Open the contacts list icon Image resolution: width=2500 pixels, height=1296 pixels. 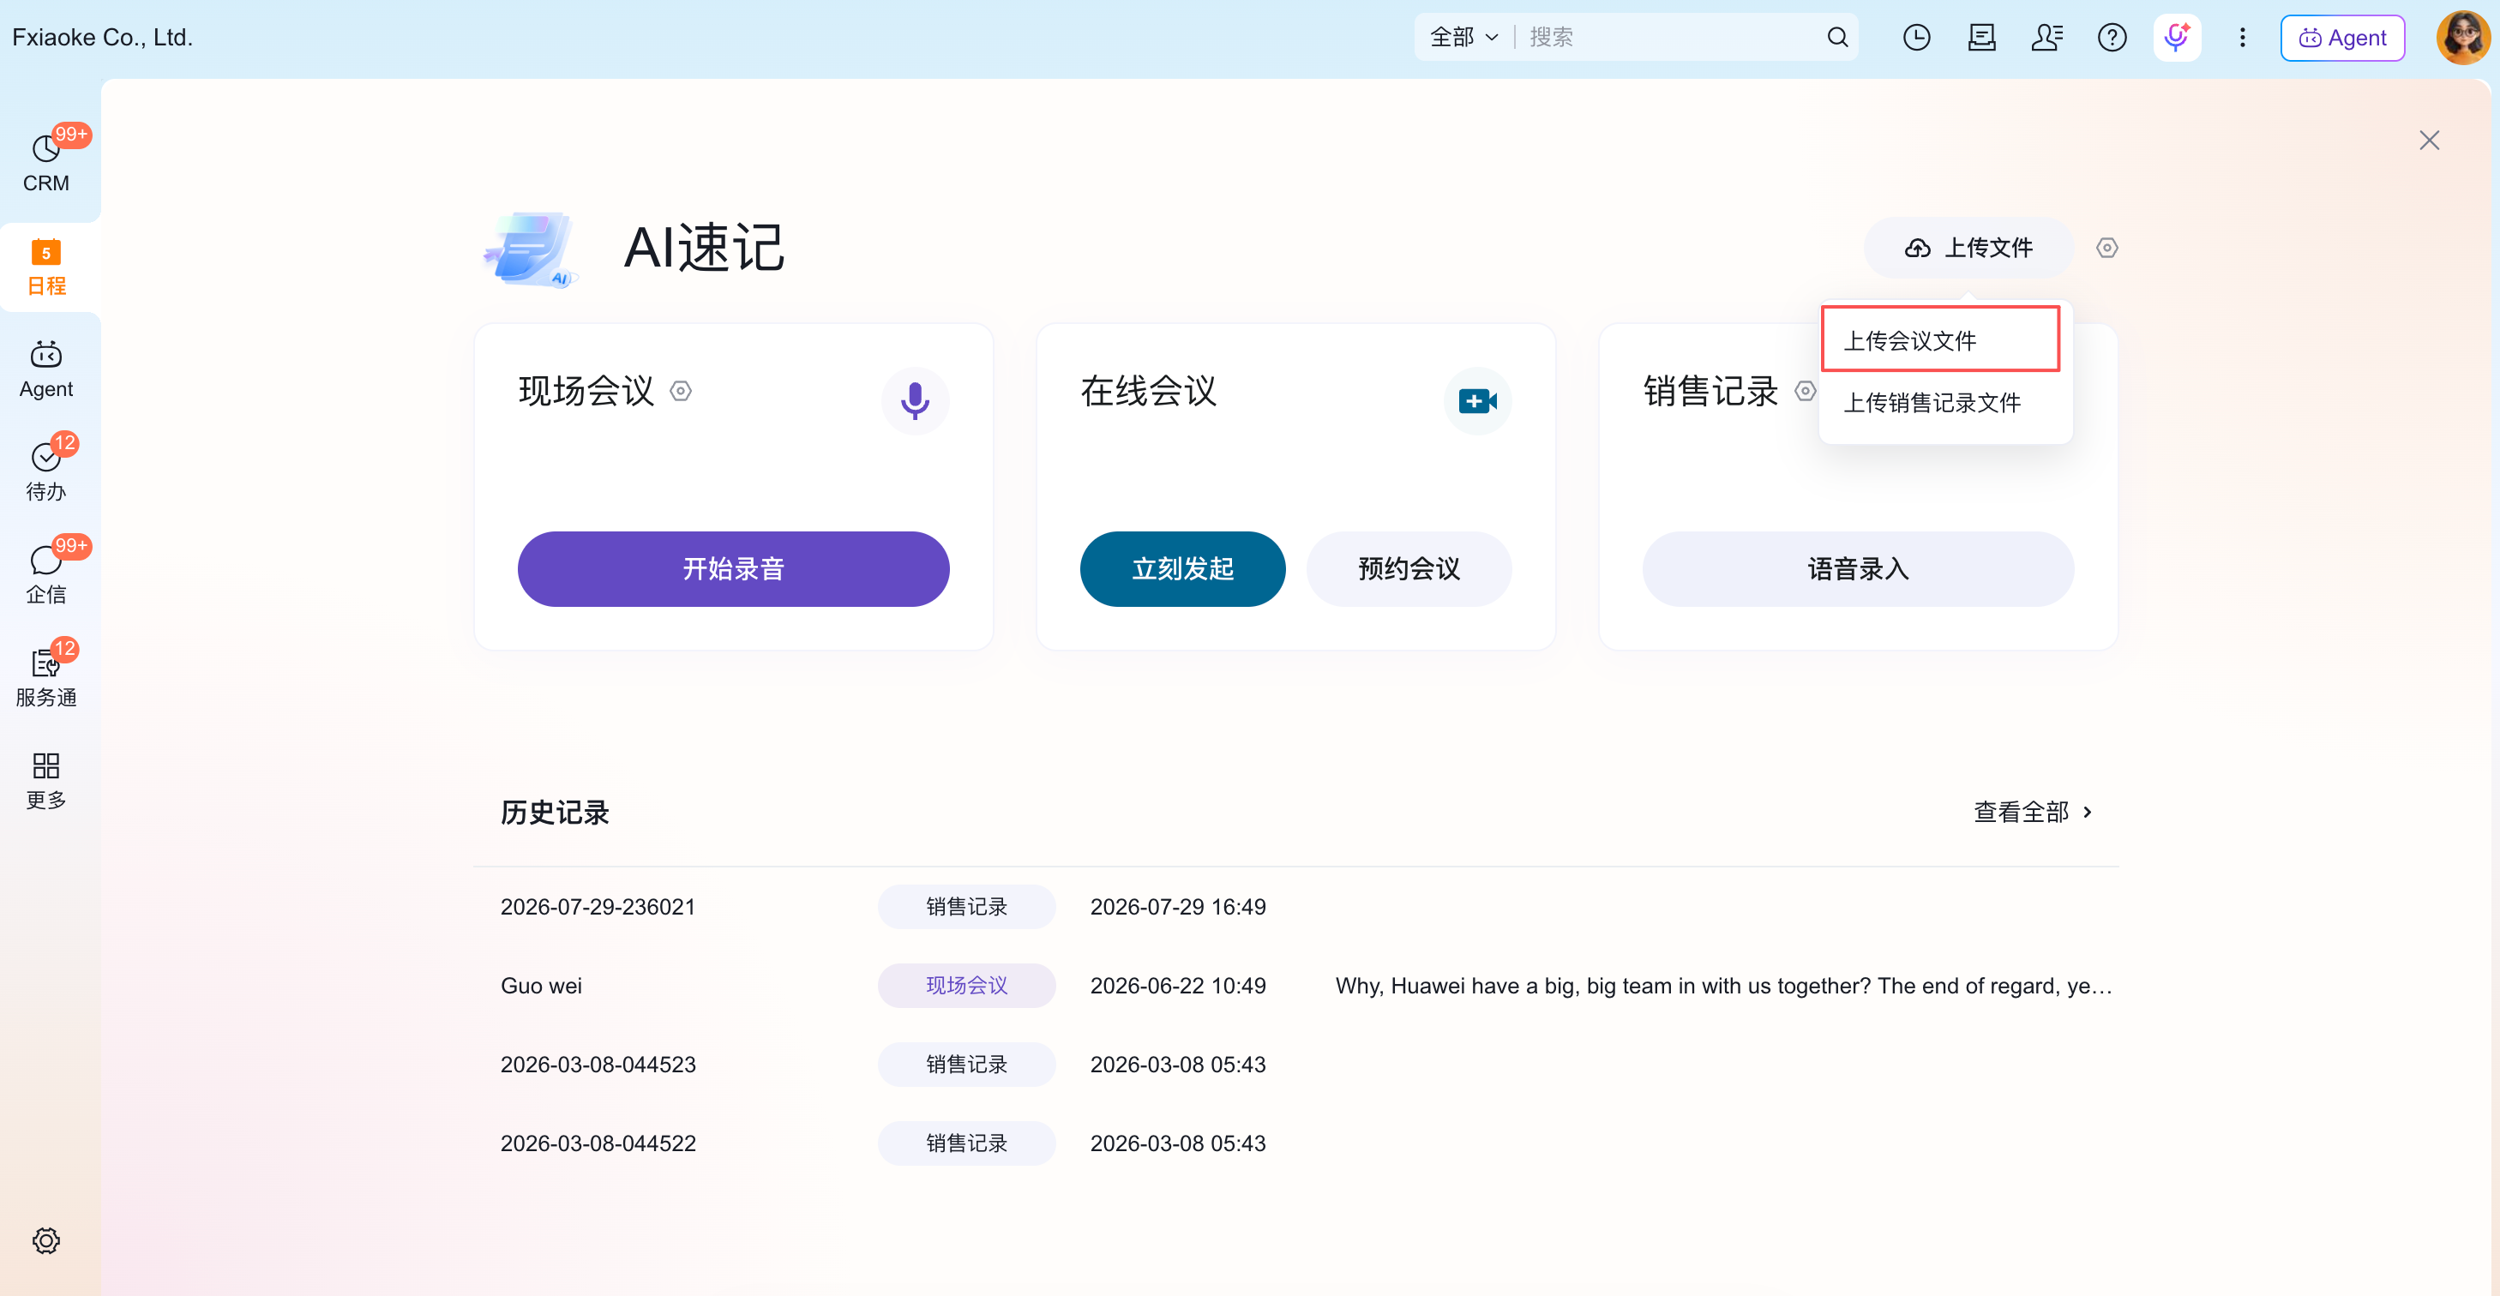coord(2046,37)
